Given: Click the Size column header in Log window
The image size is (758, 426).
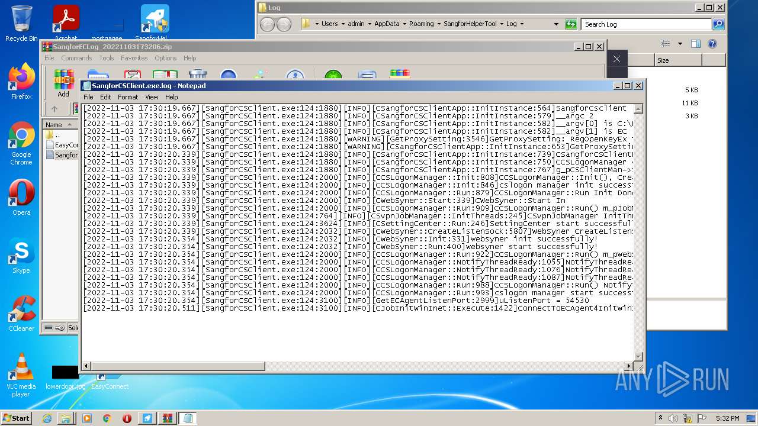Looking at the screenshot, I should (x=678, y=60).
